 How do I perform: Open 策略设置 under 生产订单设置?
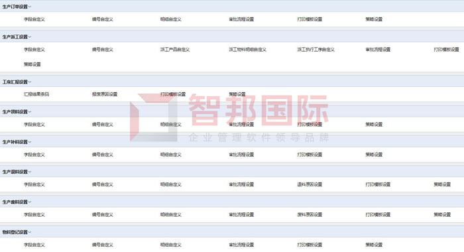tap(374, 19)
